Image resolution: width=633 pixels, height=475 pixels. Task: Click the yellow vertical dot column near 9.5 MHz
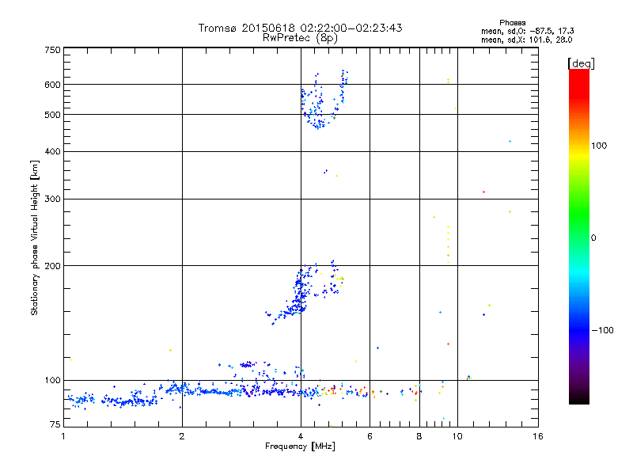448,245
